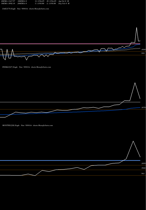Click the monthly chart's price spike peak
This screenshot has height=210, width=146.
pyautogui.click(x=133, y=141)
